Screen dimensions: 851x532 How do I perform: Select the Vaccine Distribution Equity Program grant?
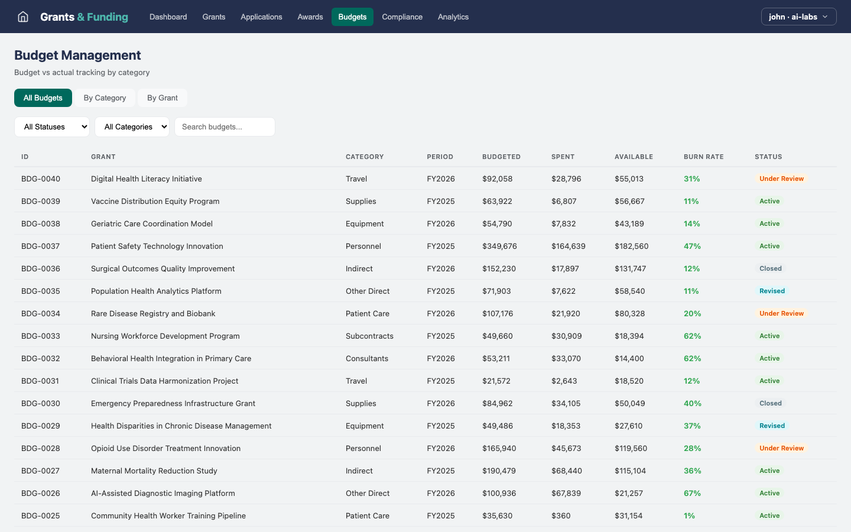(x=155, y=201)
